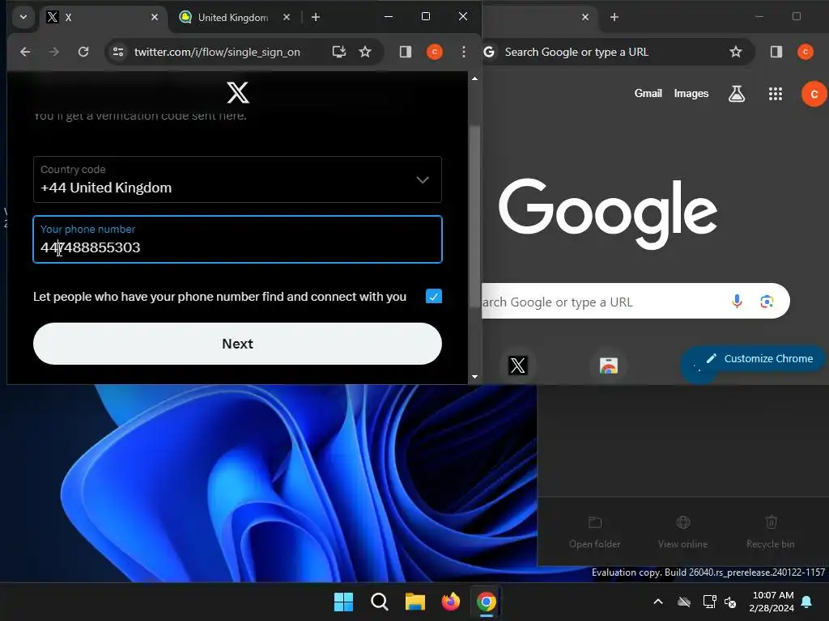Viewport: 829px width, 621px height.
Task: Close the United Kingdom tab
Action: pyautogui.click(x=286, y=18)
